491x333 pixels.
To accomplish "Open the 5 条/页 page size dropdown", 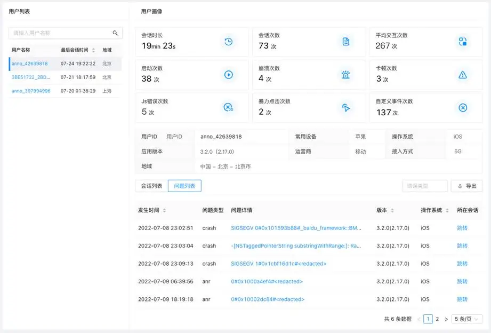I will coord(467,319).
